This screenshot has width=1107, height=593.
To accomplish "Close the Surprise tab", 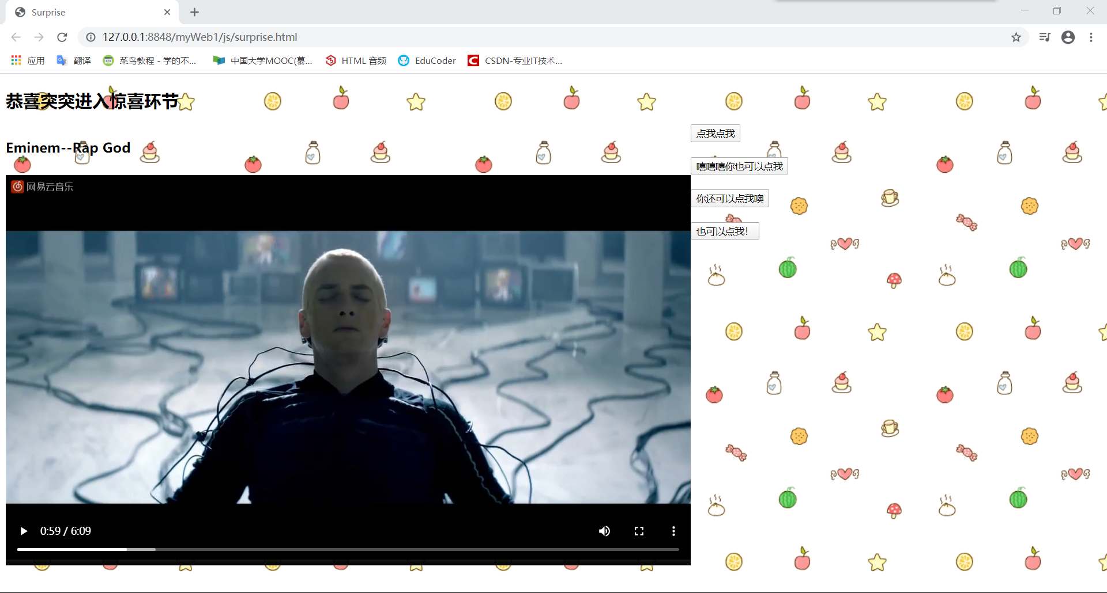I will coord(167,12).
